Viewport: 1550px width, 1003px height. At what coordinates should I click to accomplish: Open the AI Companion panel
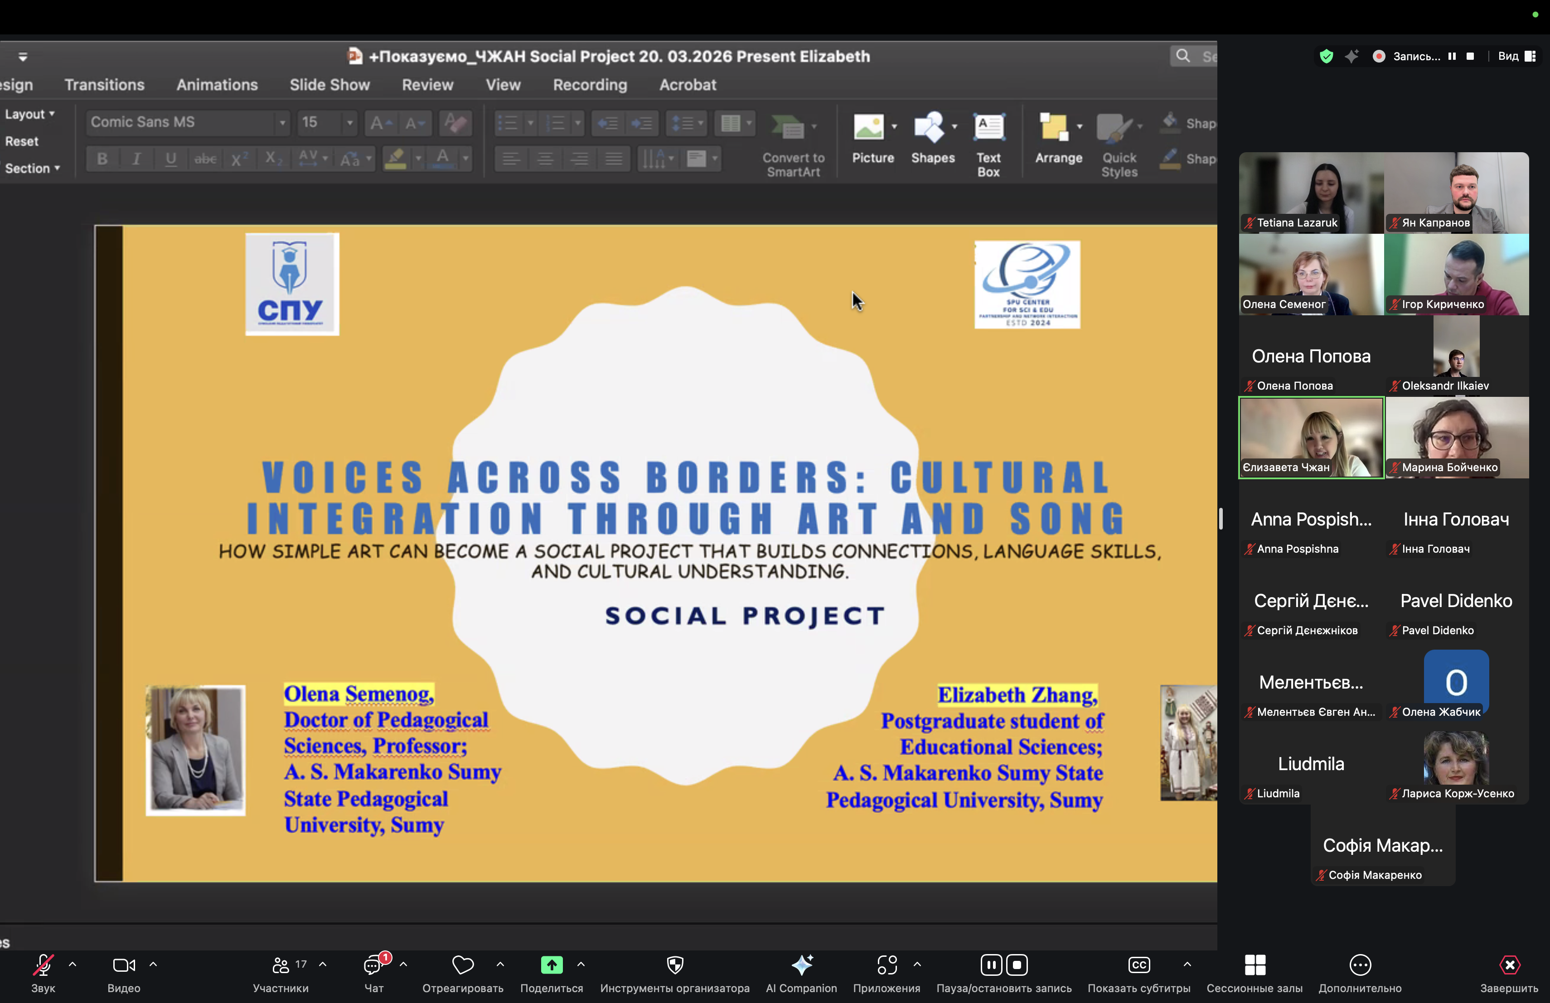801,964
